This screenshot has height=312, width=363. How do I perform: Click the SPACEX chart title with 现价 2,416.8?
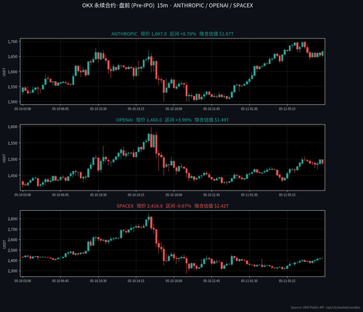pyautogui.click(x=172, y=206)
